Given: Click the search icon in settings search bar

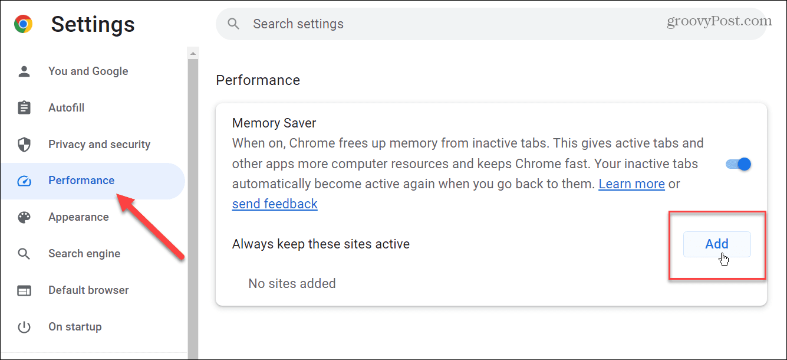Looking at the screenshot, I should pyautogui.click(x=234, y=24).
